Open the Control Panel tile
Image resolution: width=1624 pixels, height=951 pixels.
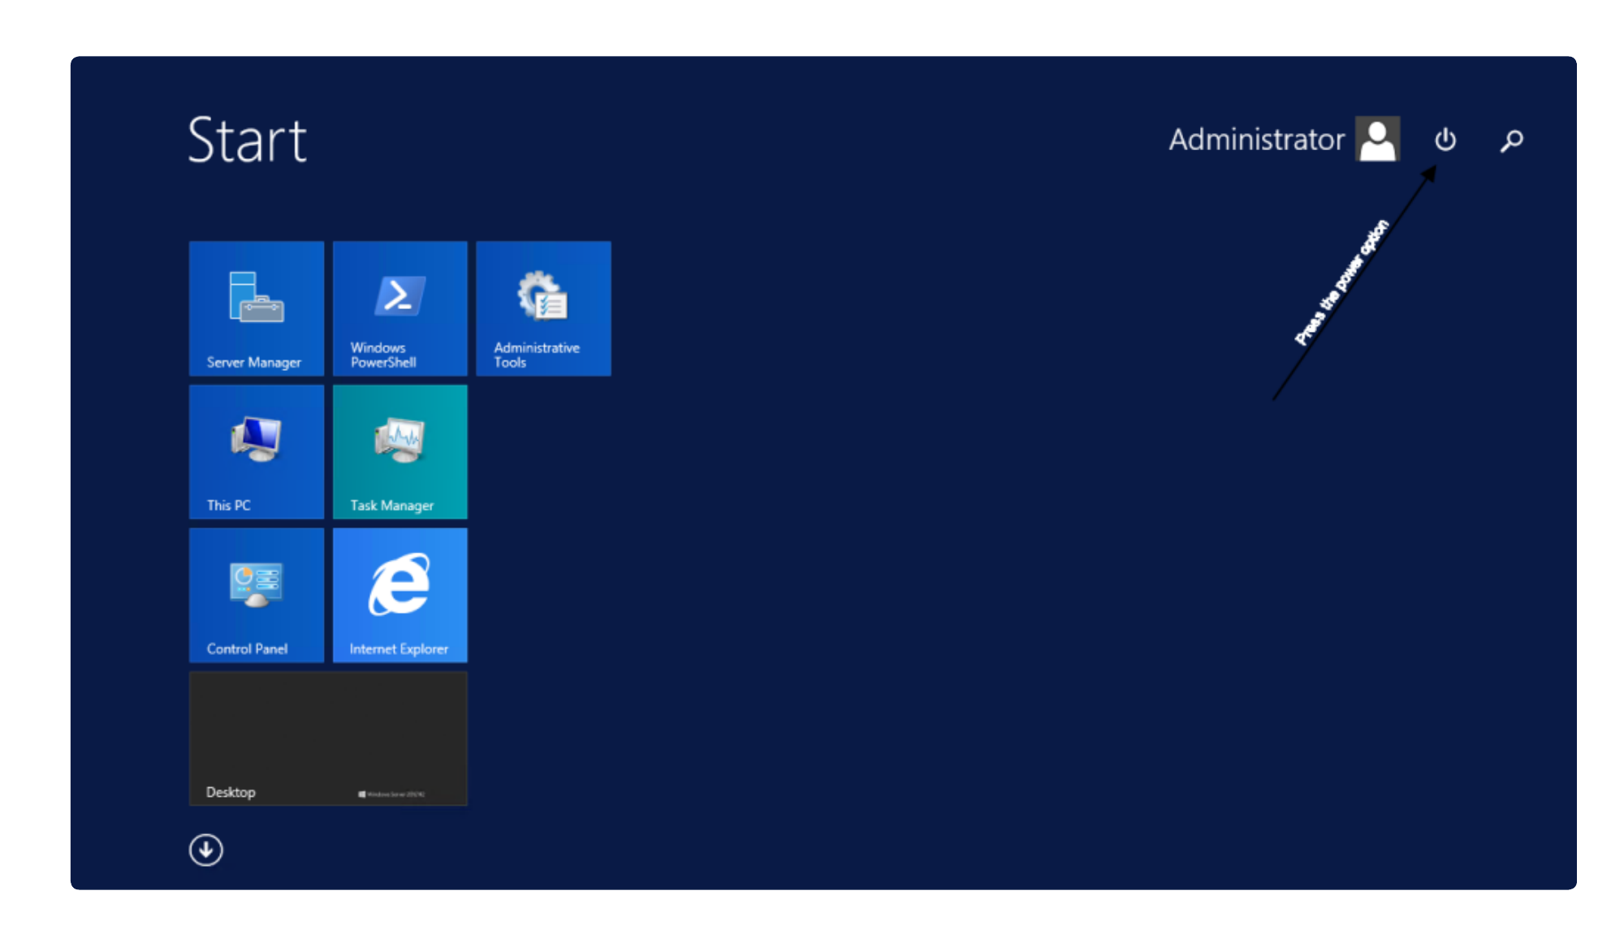(x=257, y=596)
